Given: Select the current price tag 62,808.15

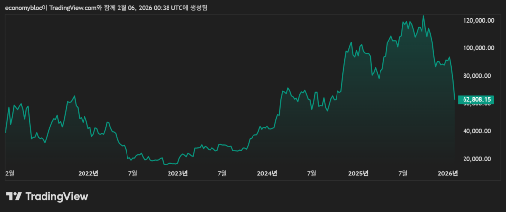Looking at the screenshot, I should (477, 100).
